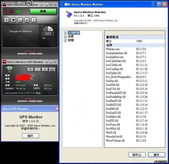Click the Chunghwa Telecom carrier name
The image size is (169, 164).
click(x=21, y=31)
